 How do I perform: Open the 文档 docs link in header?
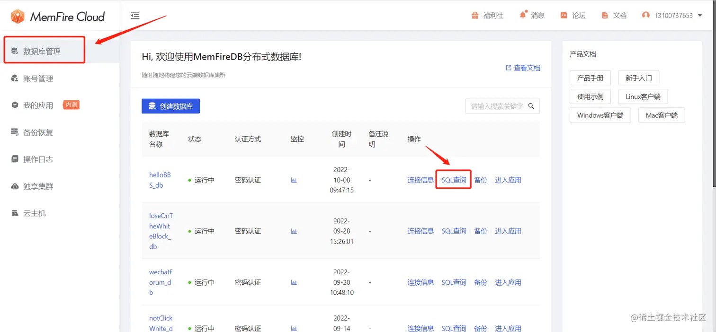click(614, 16)
